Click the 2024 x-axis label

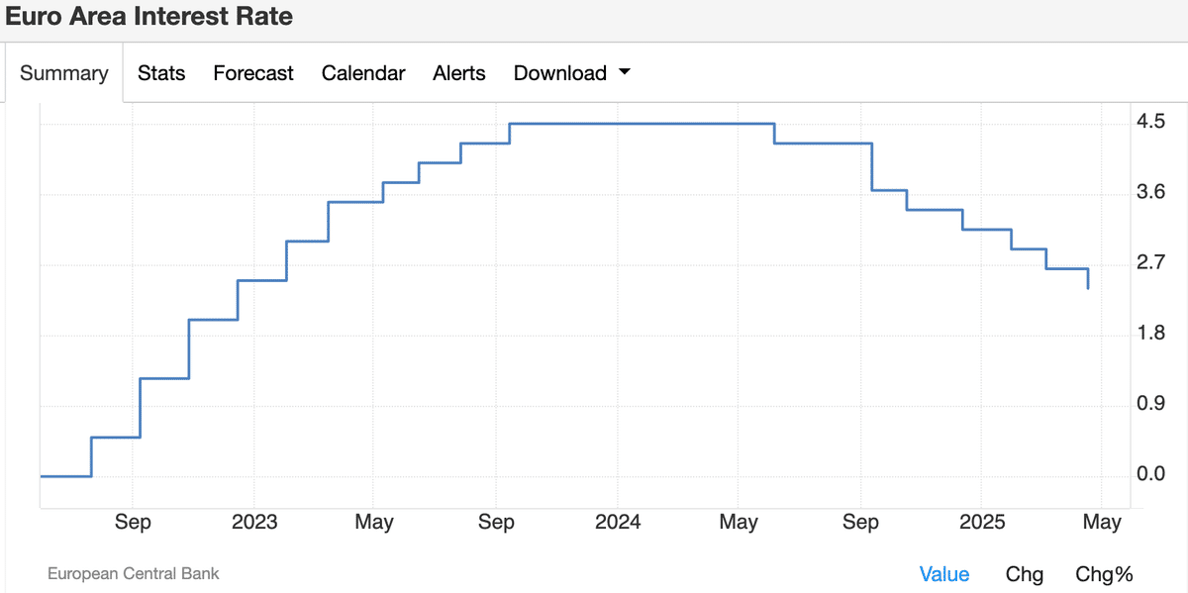(x=616, y=522)
